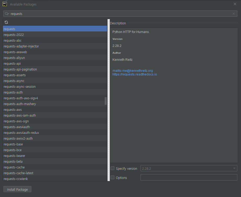Select requests-2022 in the list
Image resolution: width=241 pixels, height=197 pixels.
55,35
